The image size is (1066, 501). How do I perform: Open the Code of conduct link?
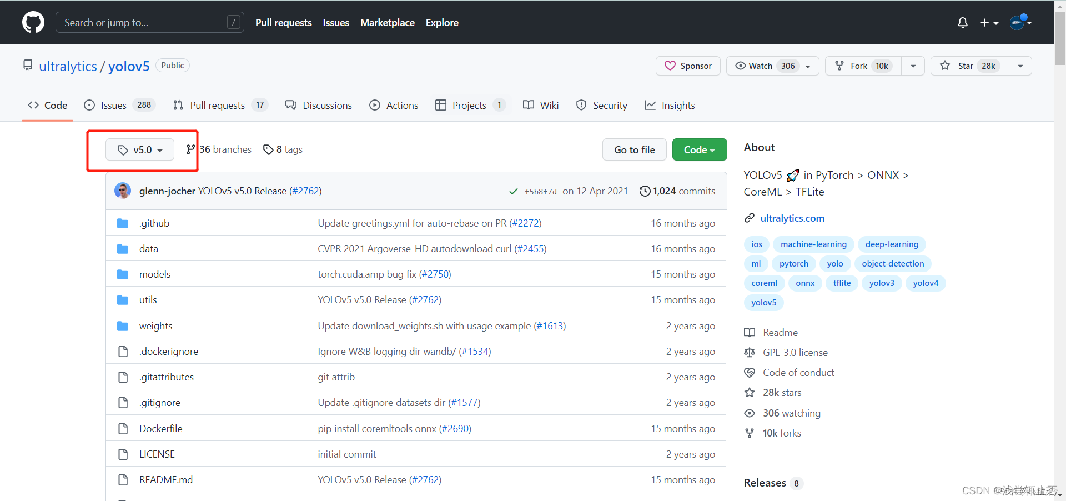(790, 372)
